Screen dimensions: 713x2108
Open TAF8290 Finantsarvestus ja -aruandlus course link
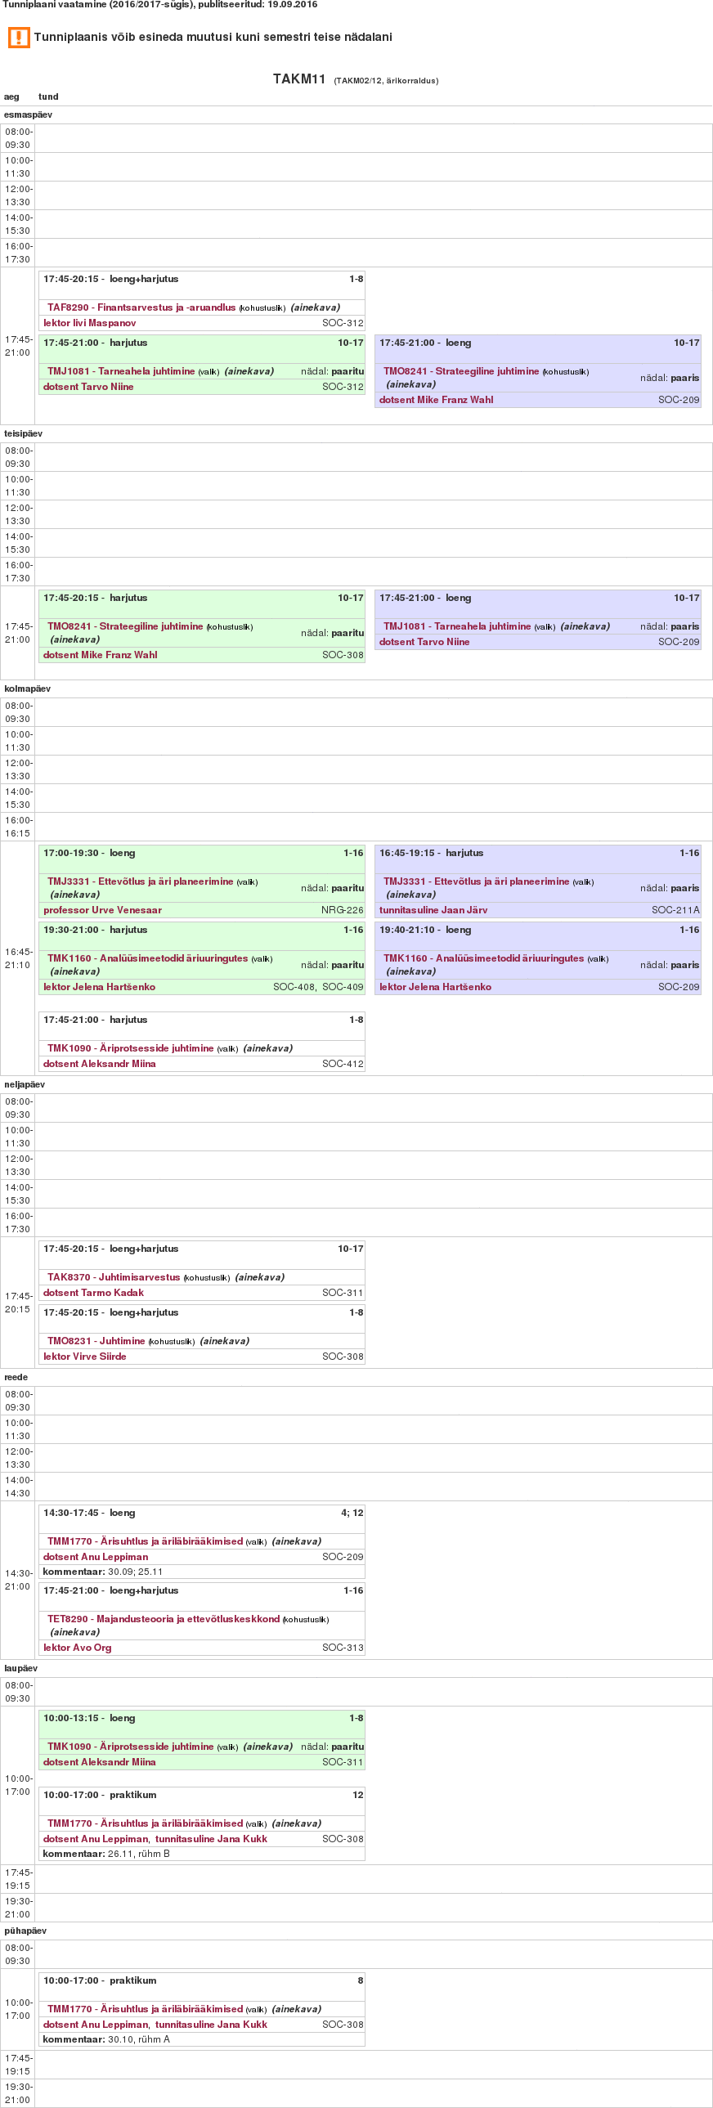pos(141,307)
